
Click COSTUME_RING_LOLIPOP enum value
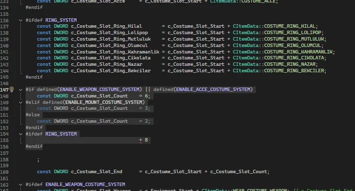click(x=292, y=33)
